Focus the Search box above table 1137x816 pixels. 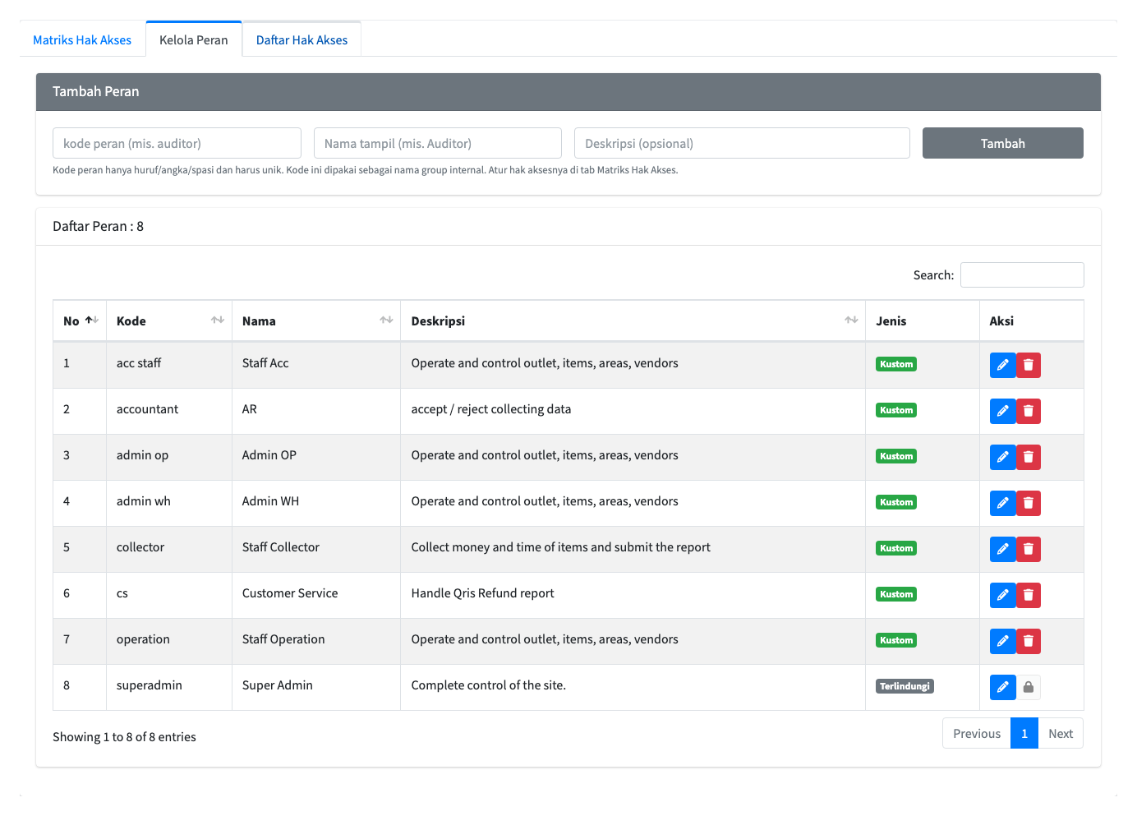(1022, 275)
